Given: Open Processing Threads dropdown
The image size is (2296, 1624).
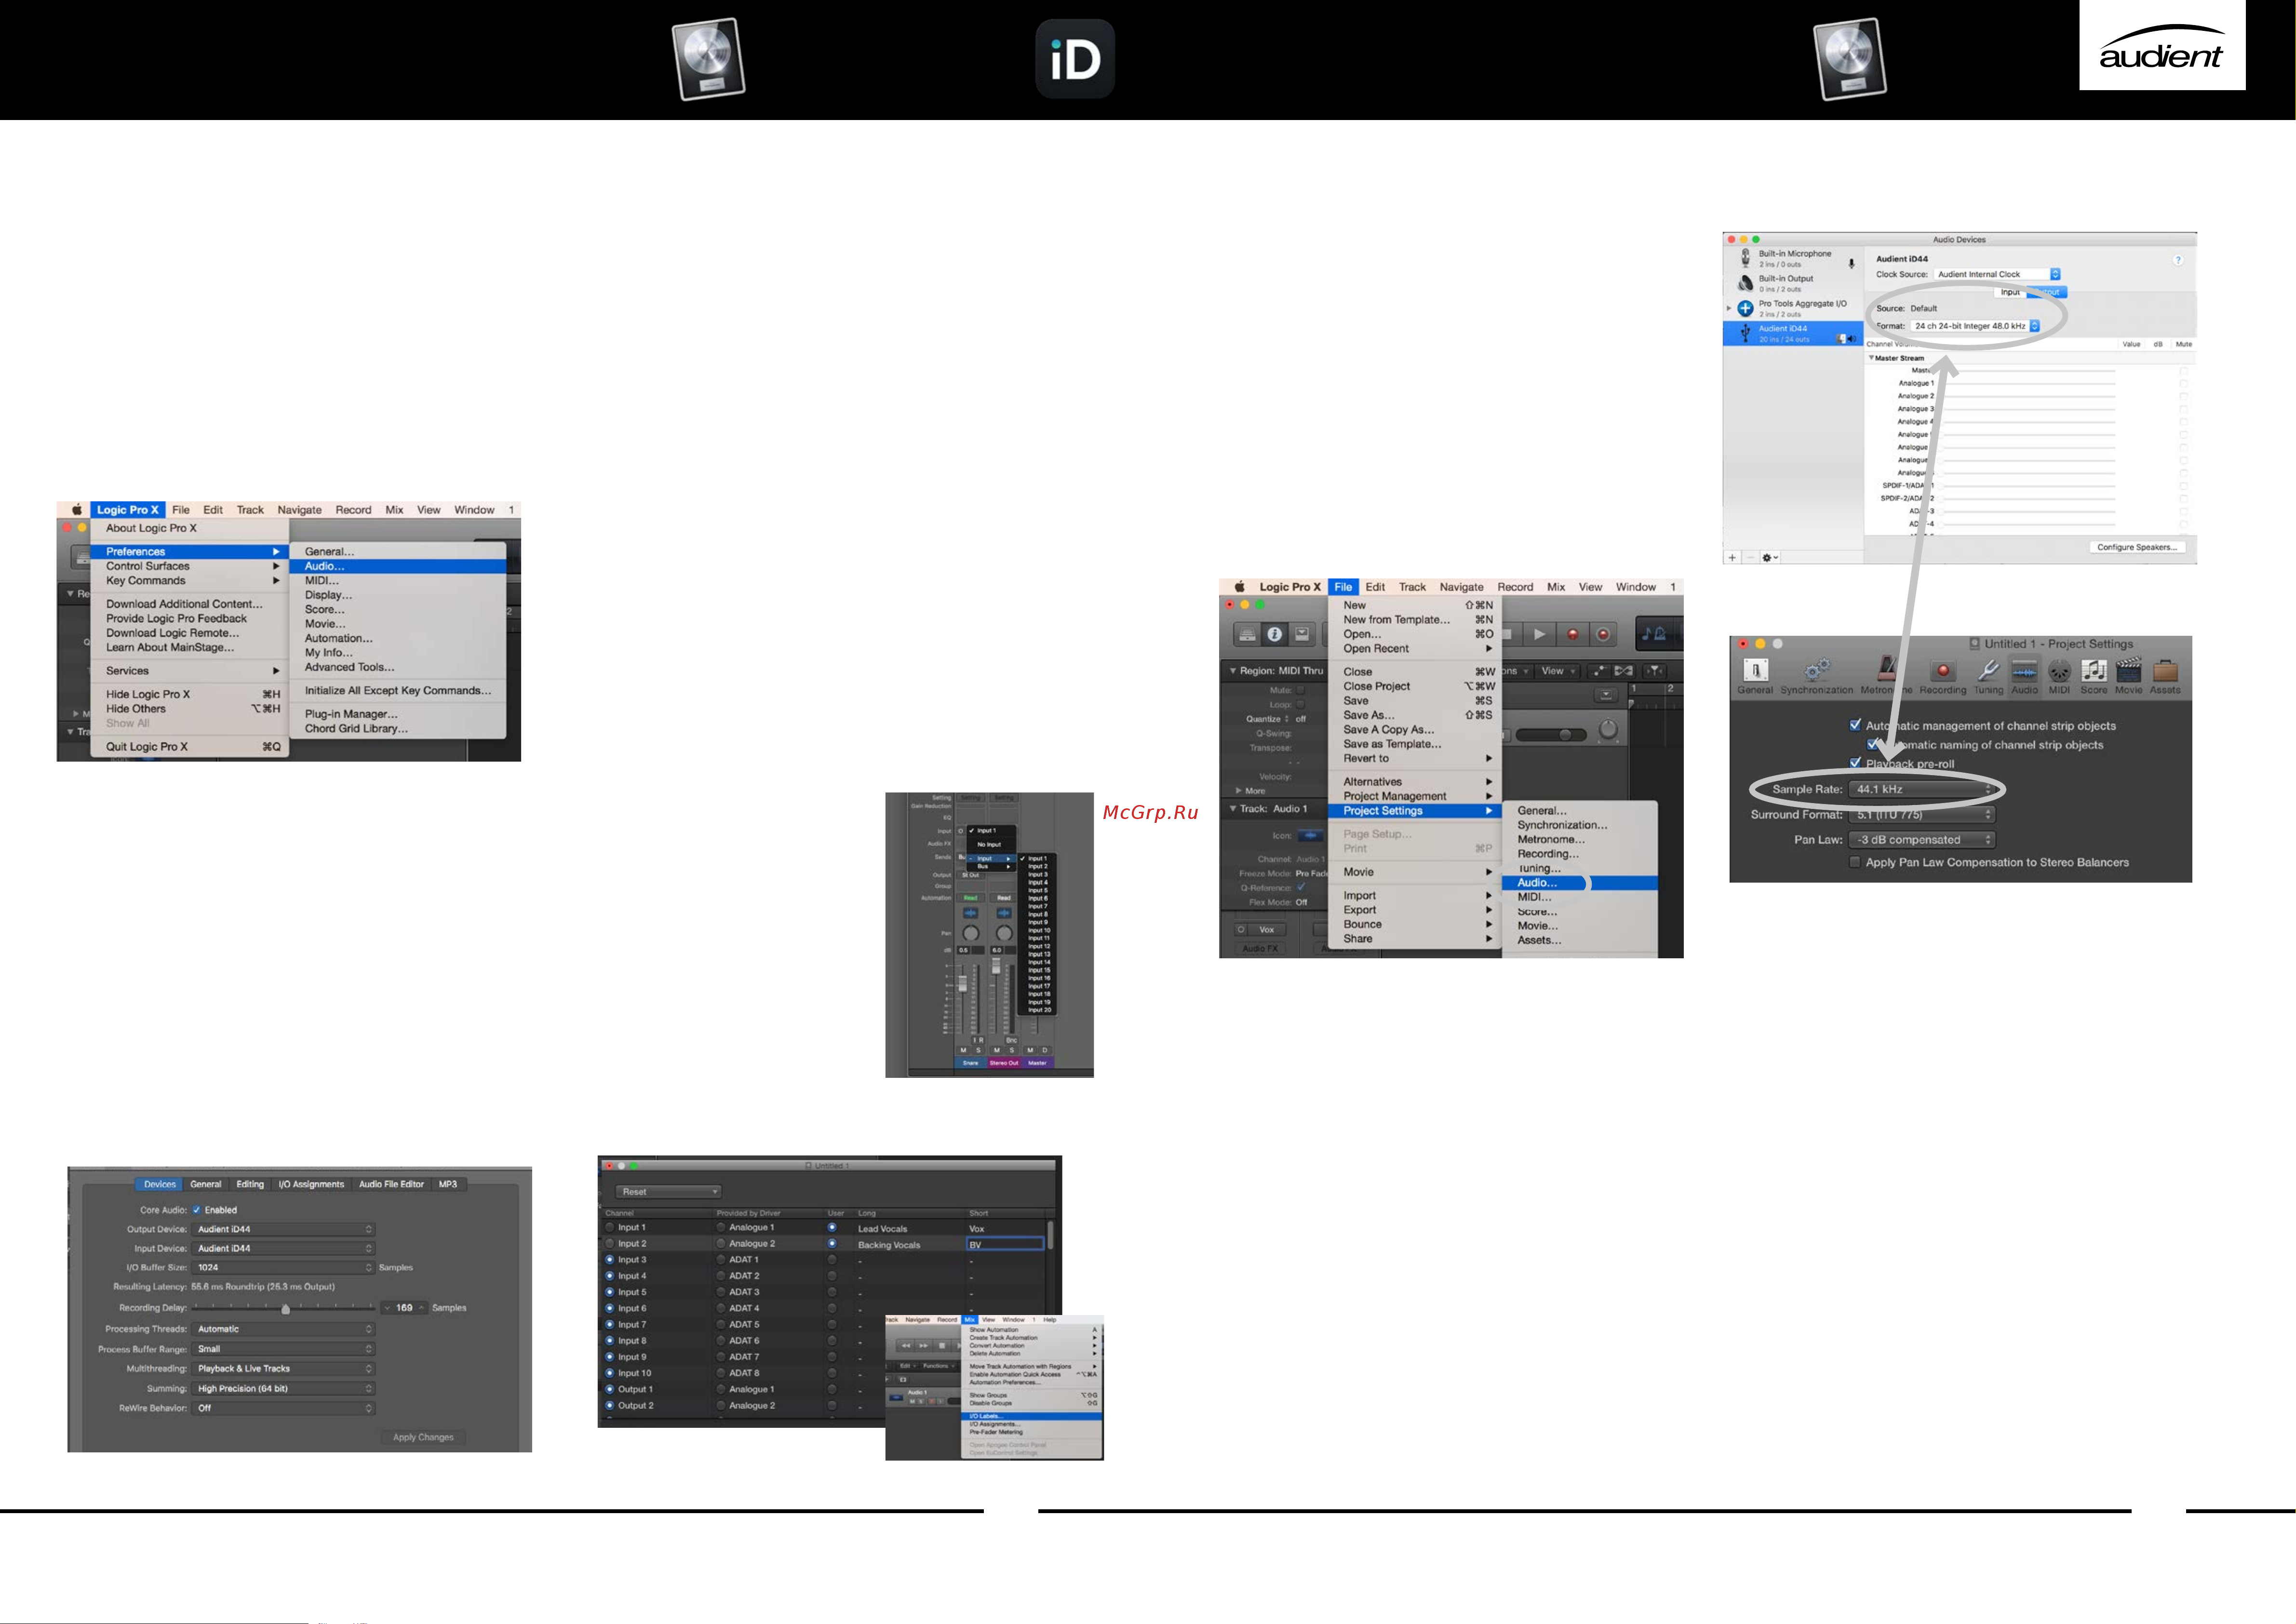Looking at the screenshot, I should [x=284, y=1329].
